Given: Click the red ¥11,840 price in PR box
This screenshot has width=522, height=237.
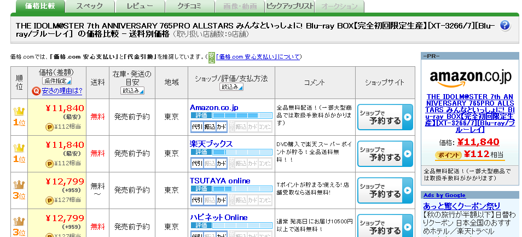Looking at the screenshot, I should click(x=478, y=142).
